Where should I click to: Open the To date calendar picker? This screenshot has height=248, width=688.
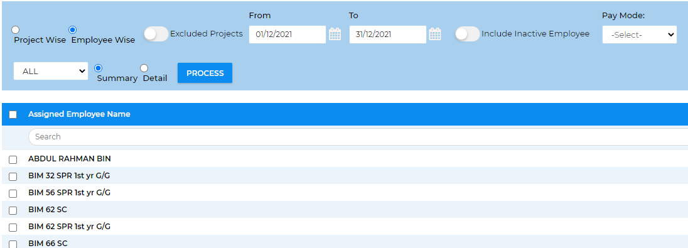click(x=435, y=35)
